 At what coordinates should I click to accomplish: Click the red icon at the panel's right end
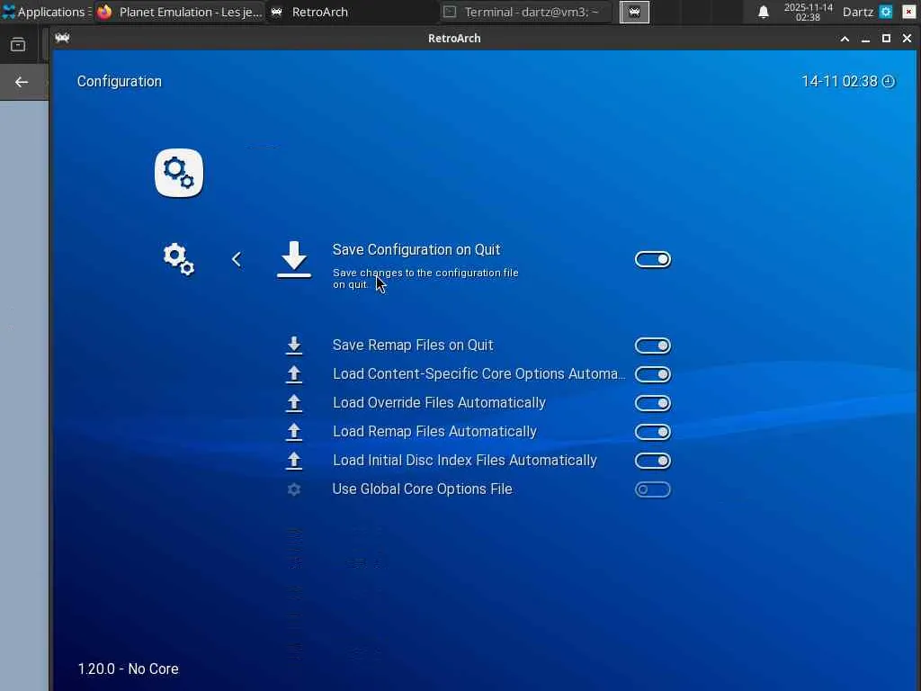pos(908,12)
